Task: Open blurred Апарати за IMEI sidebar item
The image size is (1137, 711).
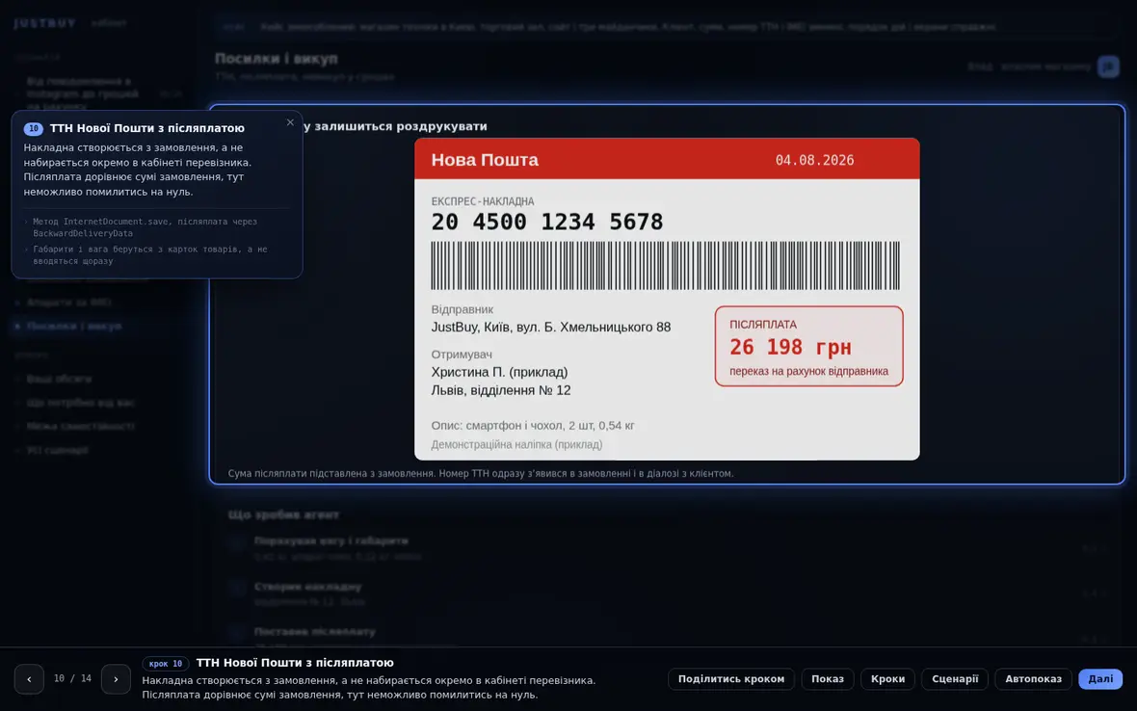Action: tap(68, 303)
